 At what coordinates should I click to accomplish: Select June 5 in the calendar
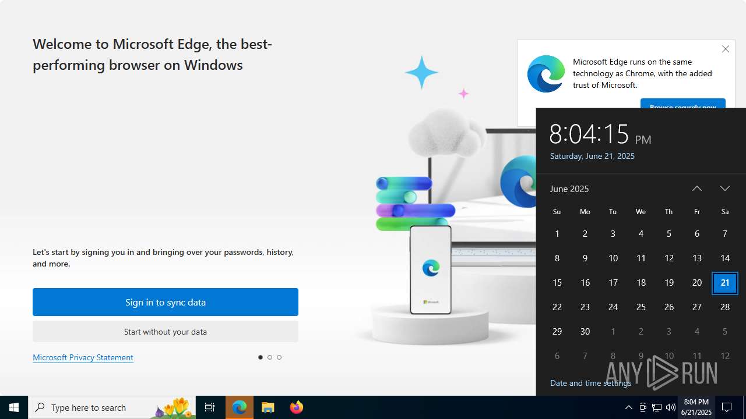(x=669, y=234)
